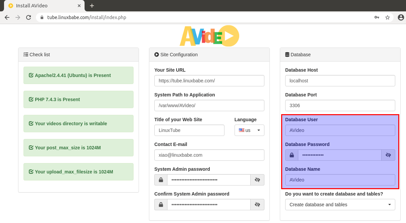Select the Title of your Web Site field
The width and height of the screenshot is (406, 223).
click(189, 130)
